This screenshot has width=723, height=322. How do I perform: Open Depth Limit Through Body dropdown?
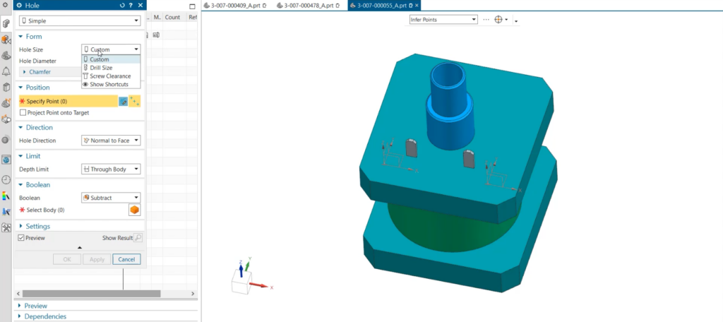[111, 169]
